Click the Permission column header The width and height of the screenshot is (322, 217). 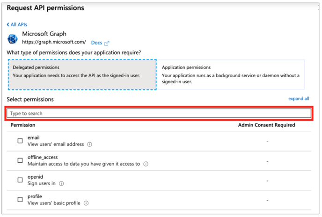tap(23, 125)
